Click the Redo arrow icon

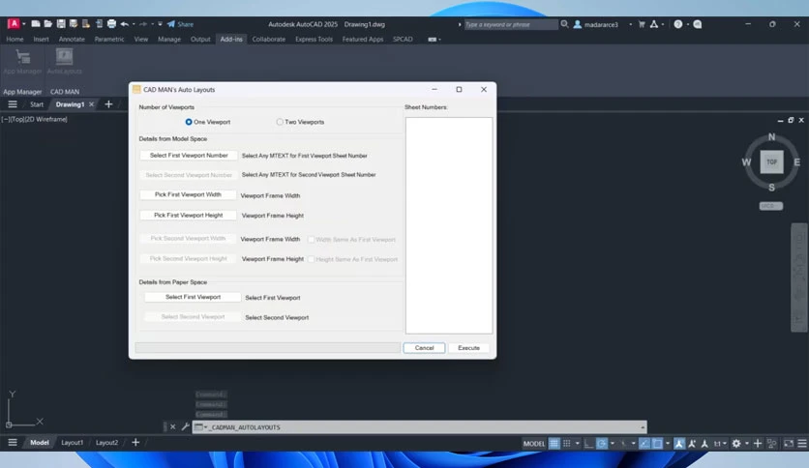tap(143, 24)
